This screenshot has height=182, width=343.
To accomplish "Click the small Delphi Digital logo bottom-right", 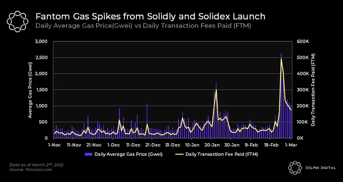I will [295, 168].
